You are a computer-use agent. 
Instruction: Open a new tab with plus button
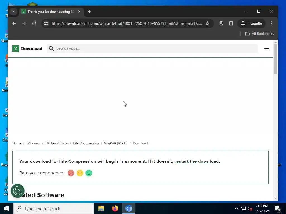89,11
